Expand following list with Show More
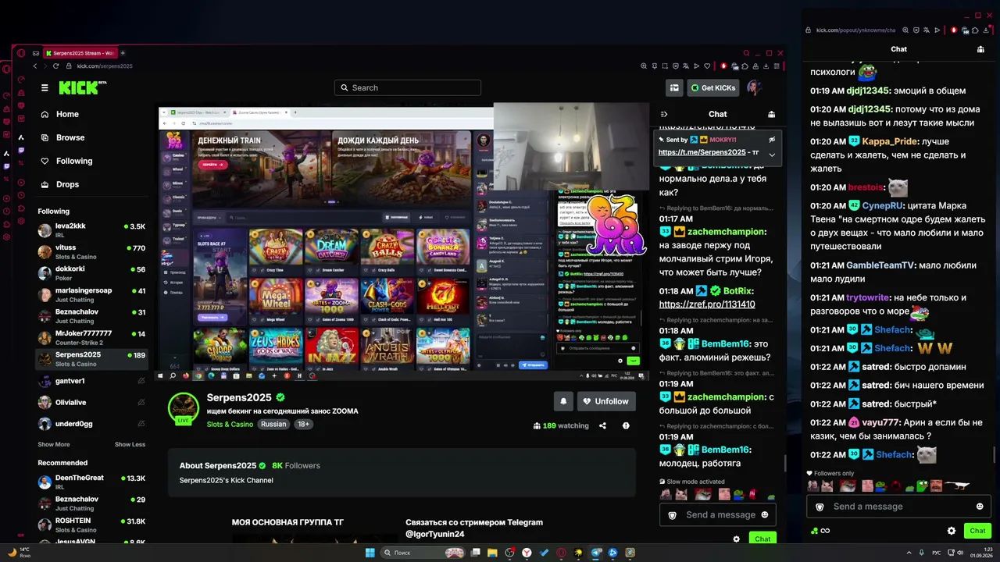This screenshot has height=562, width=1000. click(54, 444)
